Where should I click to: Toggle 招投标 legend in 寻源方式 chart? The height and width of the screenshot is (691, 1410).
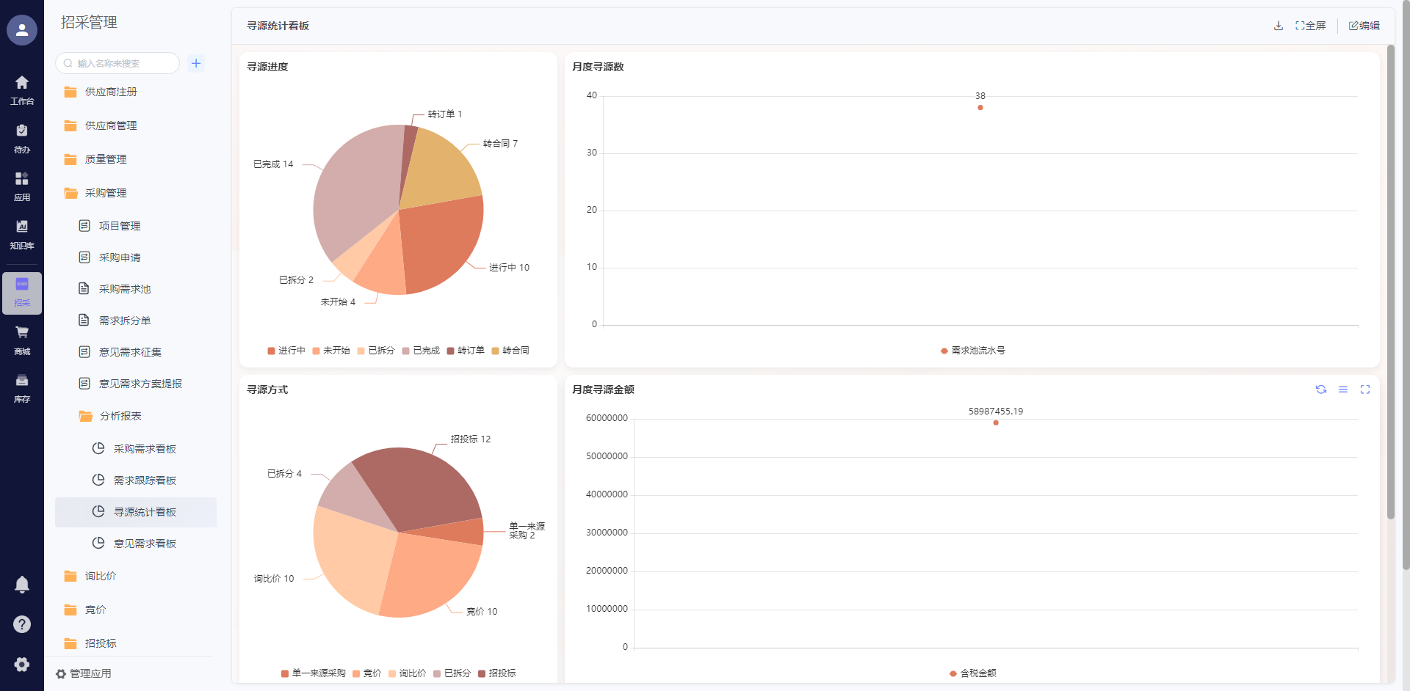click(x=497, y=673)
